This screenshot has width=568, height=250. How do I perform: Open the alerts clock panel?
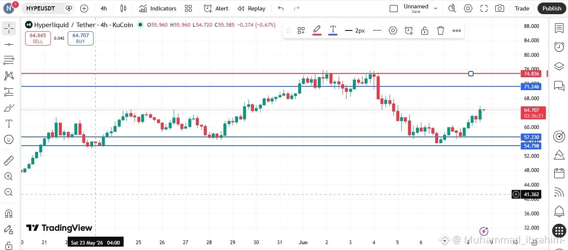pyautogui.click(x=559, y=47)
